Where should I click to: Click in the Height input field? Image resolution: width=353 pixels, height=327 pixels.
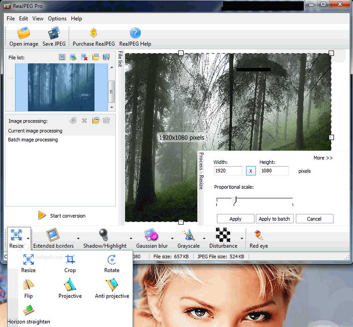pyautogui.click(x=274, y=171)
